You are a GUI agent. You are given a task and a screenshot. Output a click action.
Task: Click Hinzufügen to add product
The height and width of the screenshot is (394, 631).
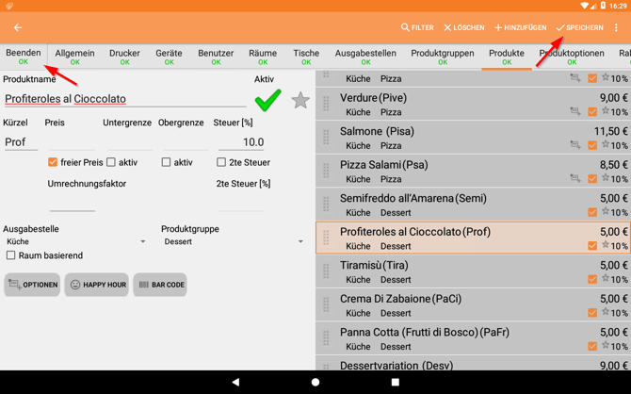pyautogui.click(x=520, y=28)
